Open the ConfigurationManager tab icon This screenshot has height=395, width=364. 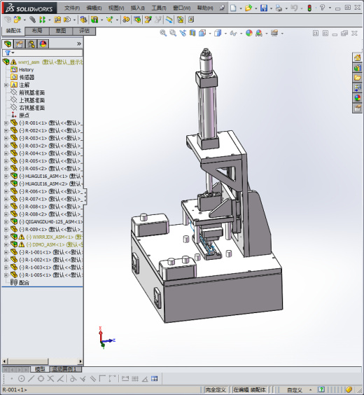tap(31, 44)
